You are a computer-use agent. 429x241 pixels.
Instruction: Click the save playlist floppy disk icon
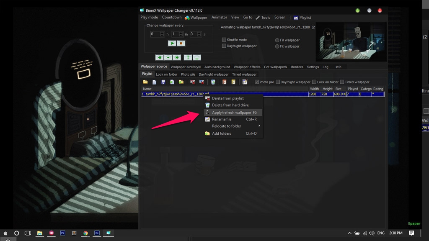pos(163,82)
